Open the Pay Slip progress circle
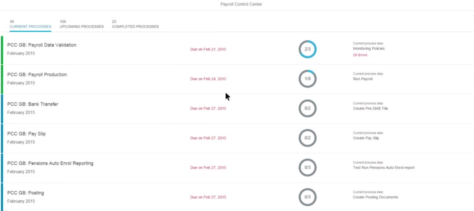The width and height of the screenshot is (474, 211). (307, 138)
